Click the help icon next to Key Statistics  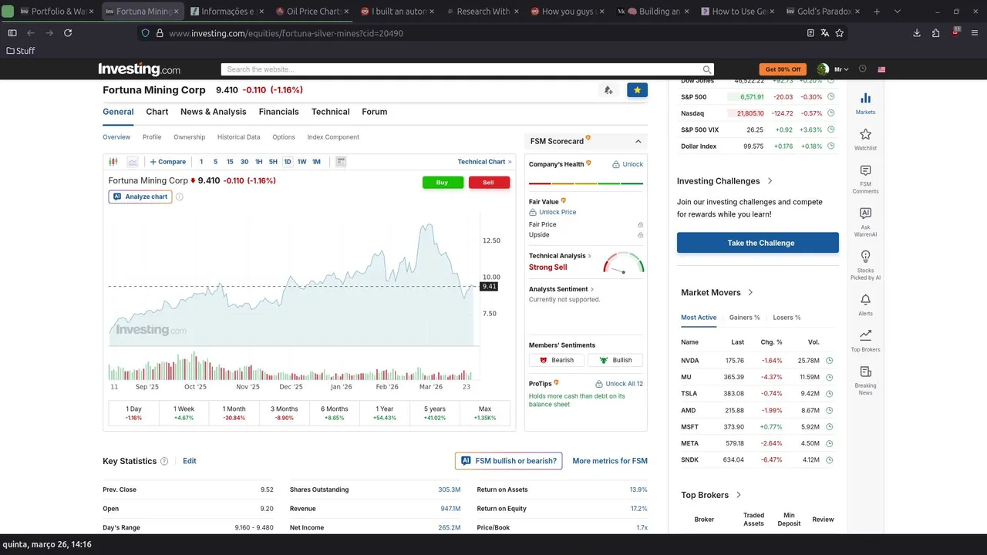pos(163,461)
